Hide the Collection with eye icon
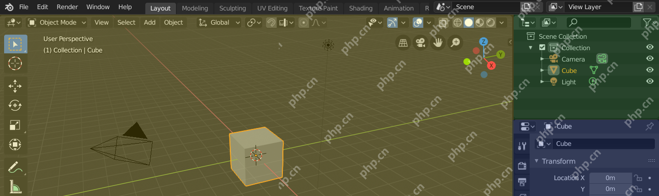This screenshot has height=196, width=659. click(x=649, y=47)
